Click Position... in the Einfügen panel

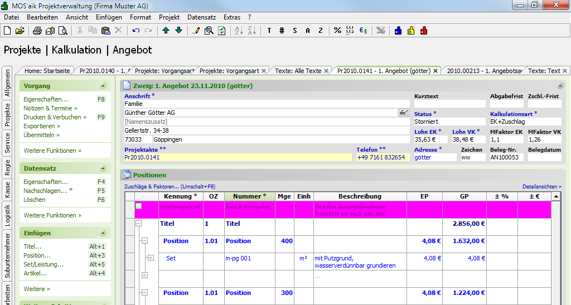tap(37, 255)
